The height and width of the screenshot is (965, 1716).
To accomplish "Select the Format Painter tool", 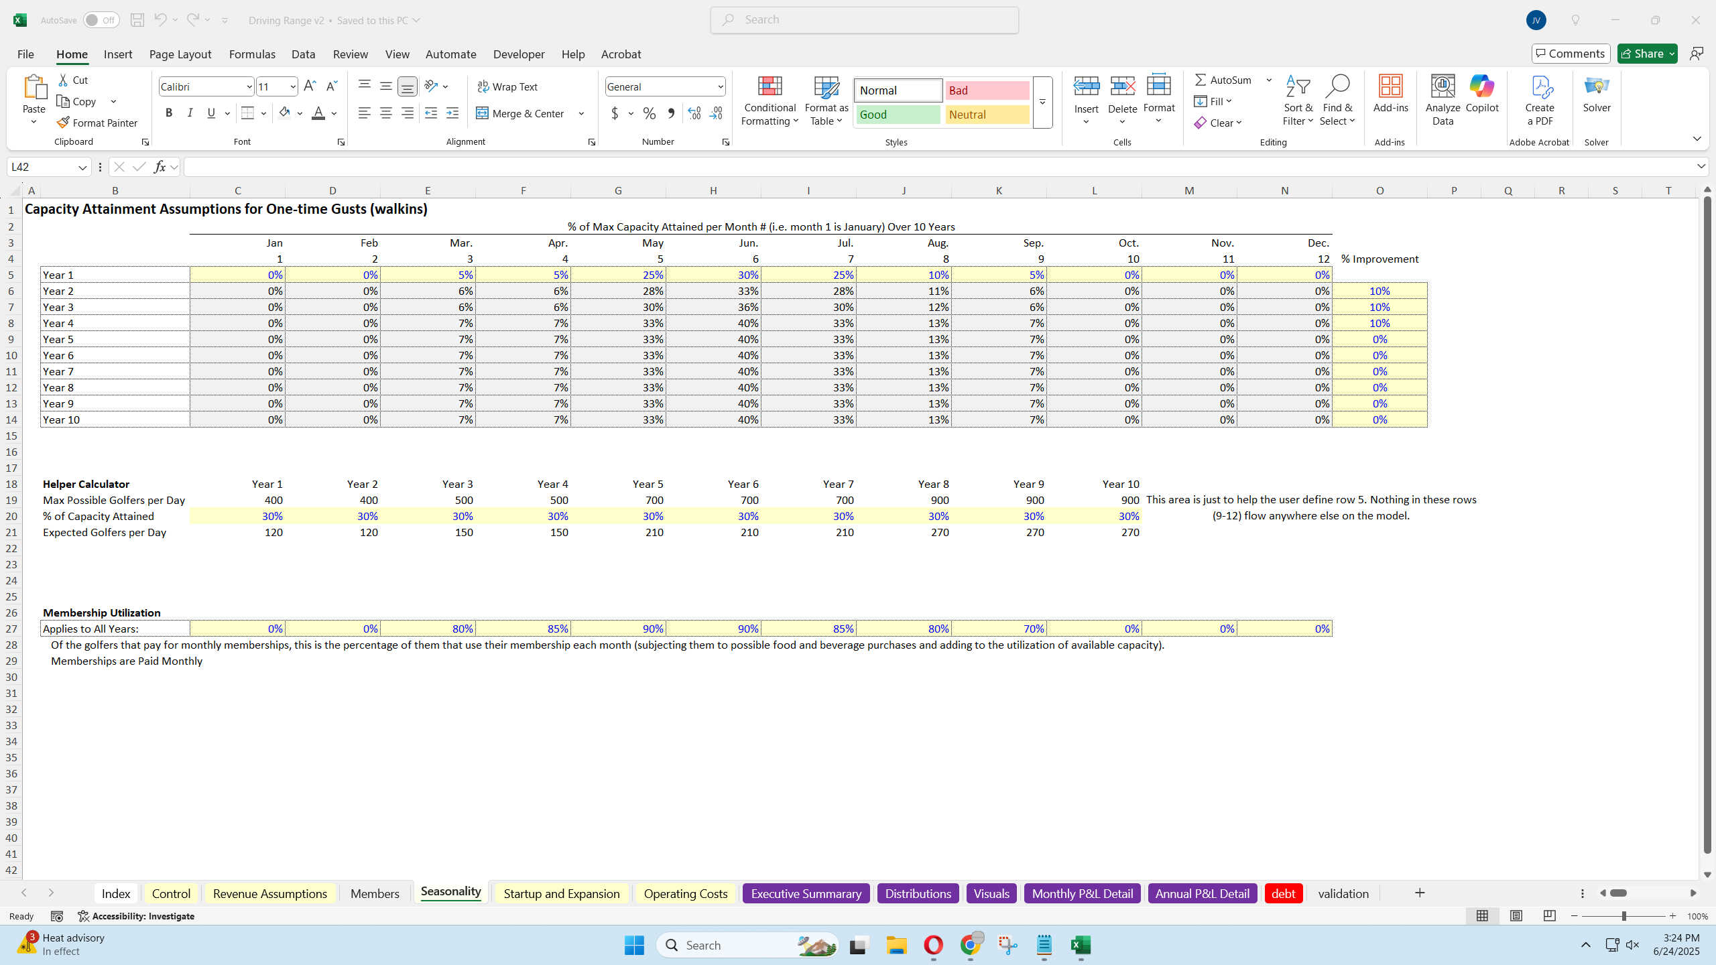I will [97, 122].
